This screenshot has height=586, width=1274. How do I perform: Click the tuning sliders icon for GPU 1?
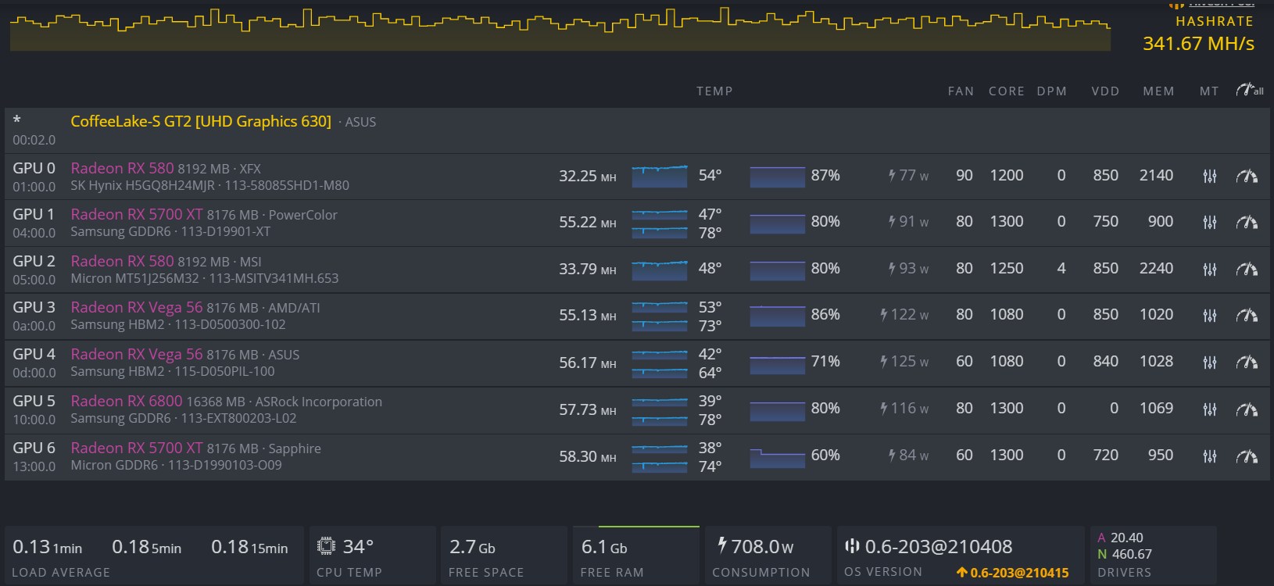[x=1209, y=222]
